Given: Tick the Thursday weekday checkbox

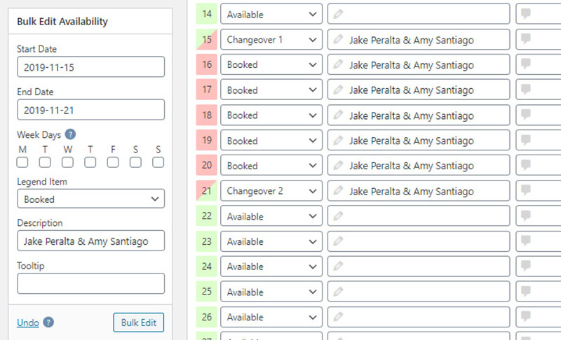Looking at the screenshot, I should tap(90, 162).
